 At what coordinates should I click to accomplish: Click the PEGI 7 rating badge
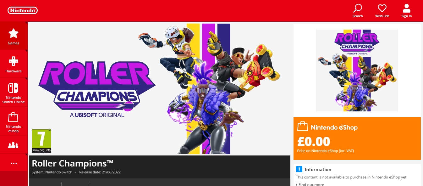pos(41,141)
